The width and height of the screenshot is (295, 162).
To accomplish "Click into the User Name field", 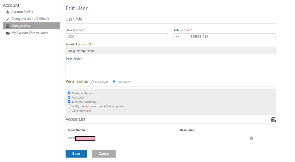I will [116, 37].
